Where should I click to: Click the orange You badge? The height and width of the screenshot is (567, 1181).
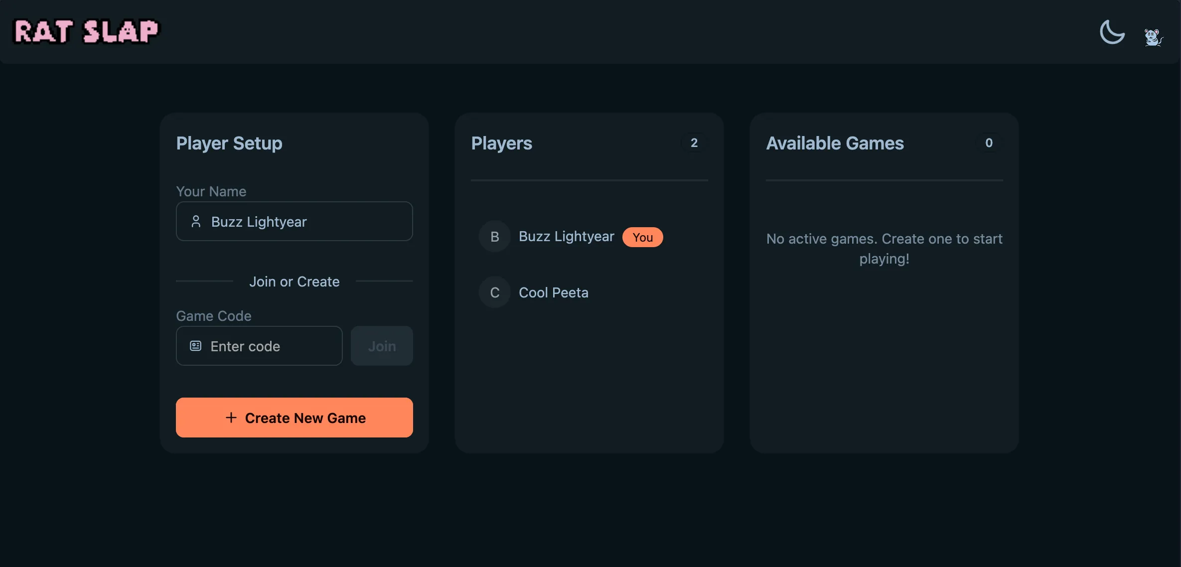tap(642, 237)
